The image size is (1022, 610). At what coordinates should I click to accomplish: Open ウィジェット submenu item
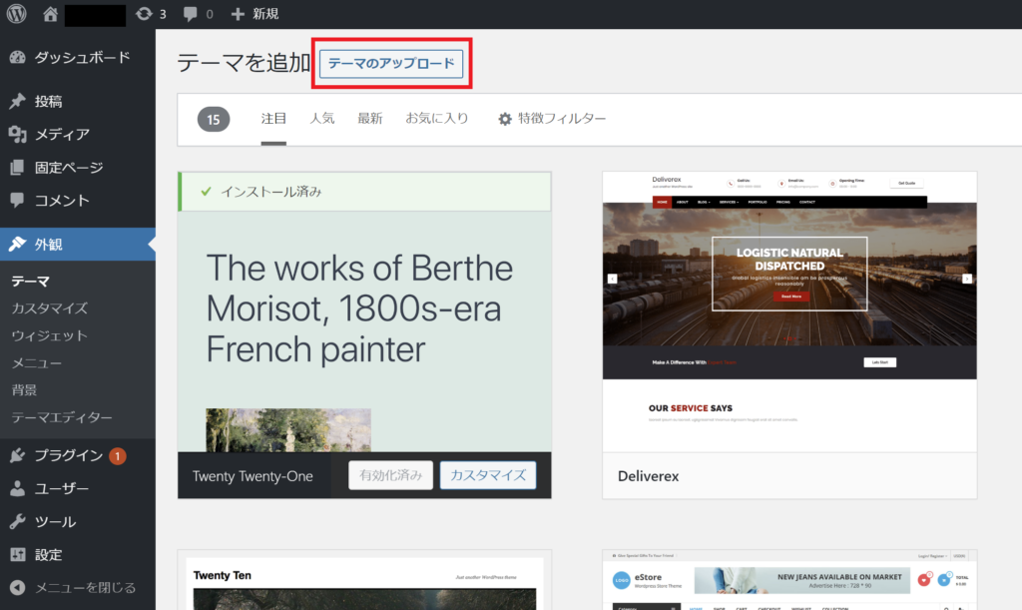pos(50,335)
